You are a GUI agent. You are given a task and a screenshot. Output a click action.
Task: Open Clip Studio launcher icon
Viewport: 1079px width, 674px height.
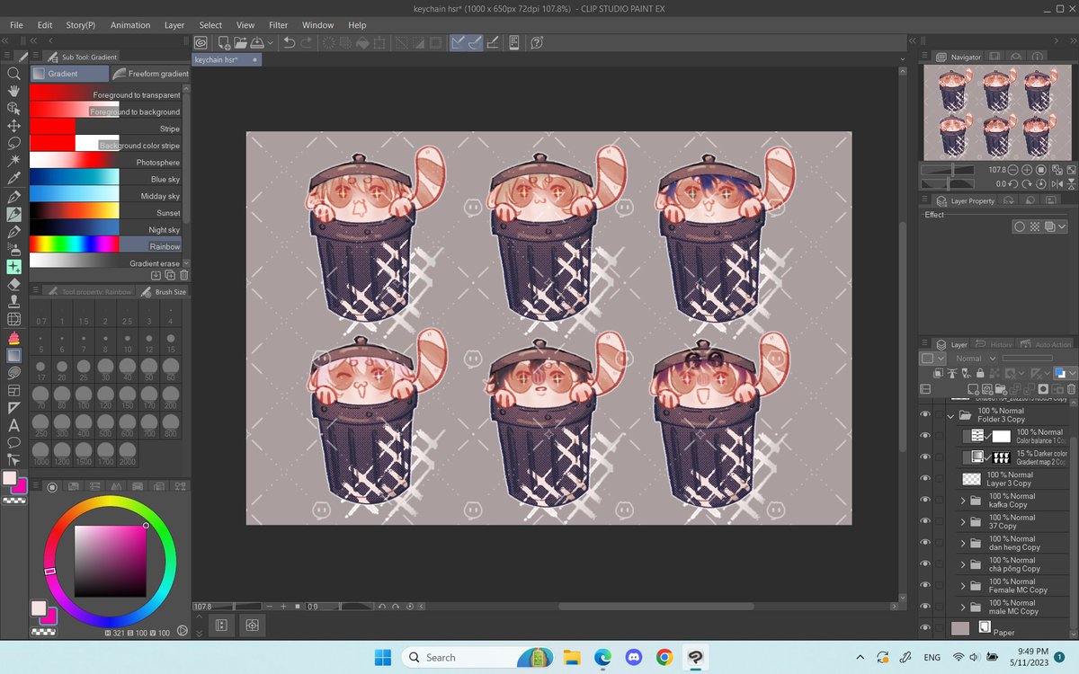click(201, 42)
